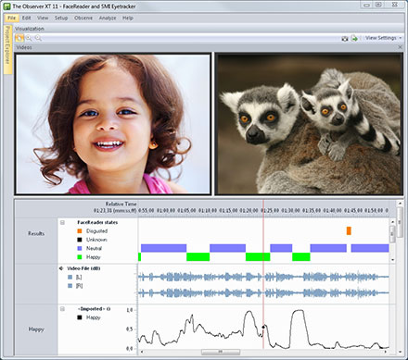
Task: Open the View menu
Action: pos(43,18)
